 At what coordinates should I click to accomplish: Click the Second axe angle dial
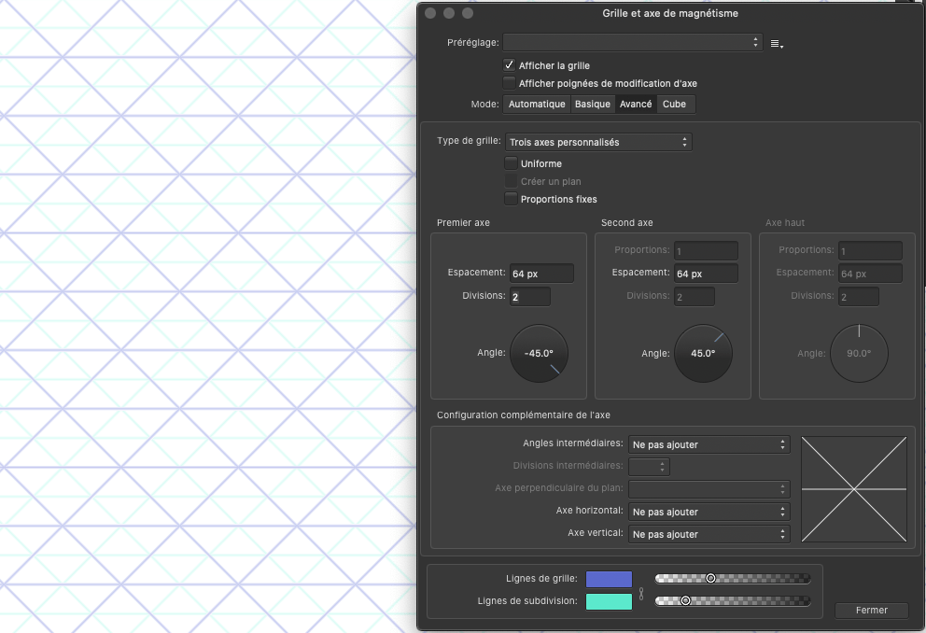click(703, 353)
